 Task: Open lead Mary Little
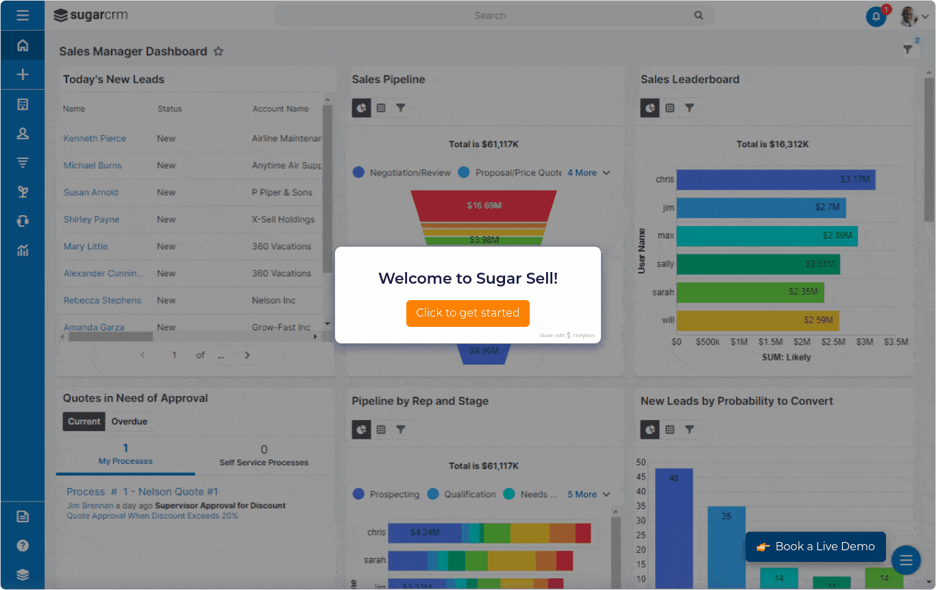[x=86, y=247]
